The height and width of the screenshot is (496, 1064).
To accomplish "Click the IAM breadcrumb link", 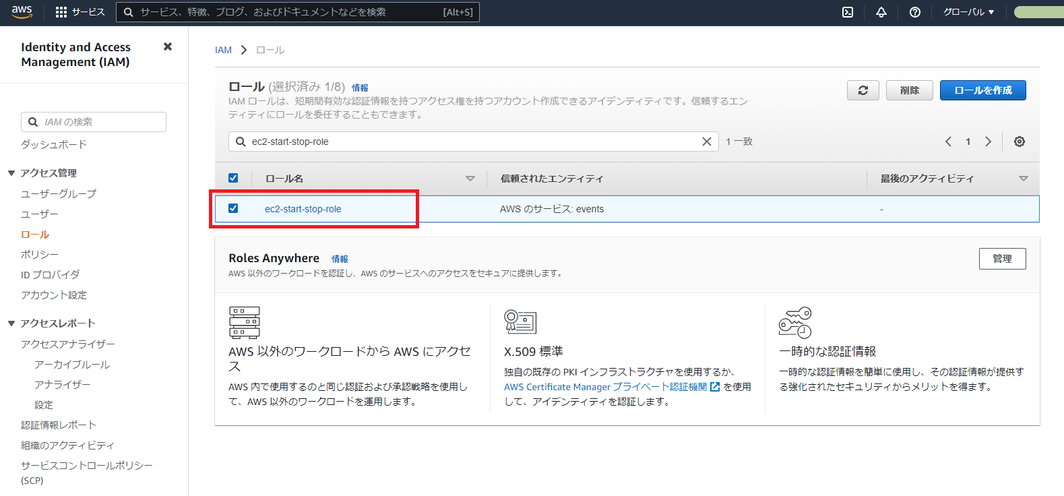I will pos(223,50).
